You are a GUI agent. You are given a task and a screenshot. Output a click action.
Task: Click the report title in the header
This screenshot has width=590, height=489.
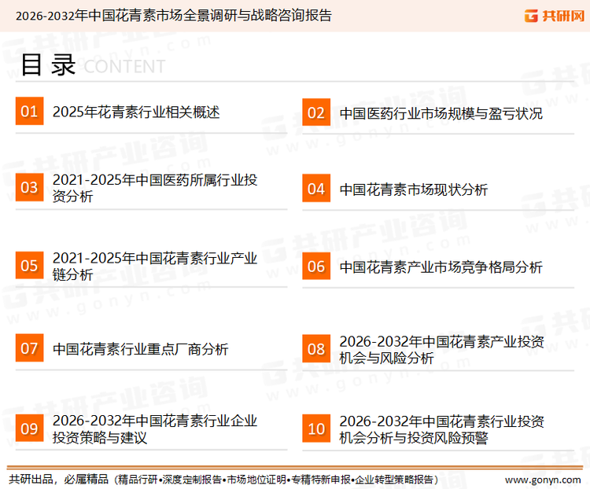[174, 16]
